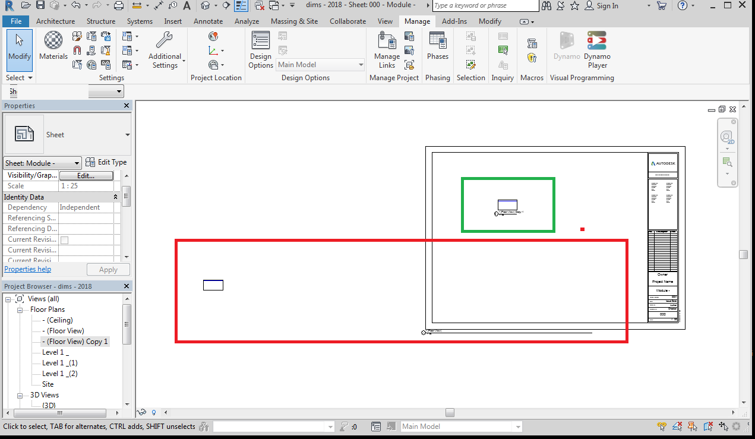This screenshot has width=755, height=439.
Task: Switch to the Annotate tab
Action: tap(208, 21)
